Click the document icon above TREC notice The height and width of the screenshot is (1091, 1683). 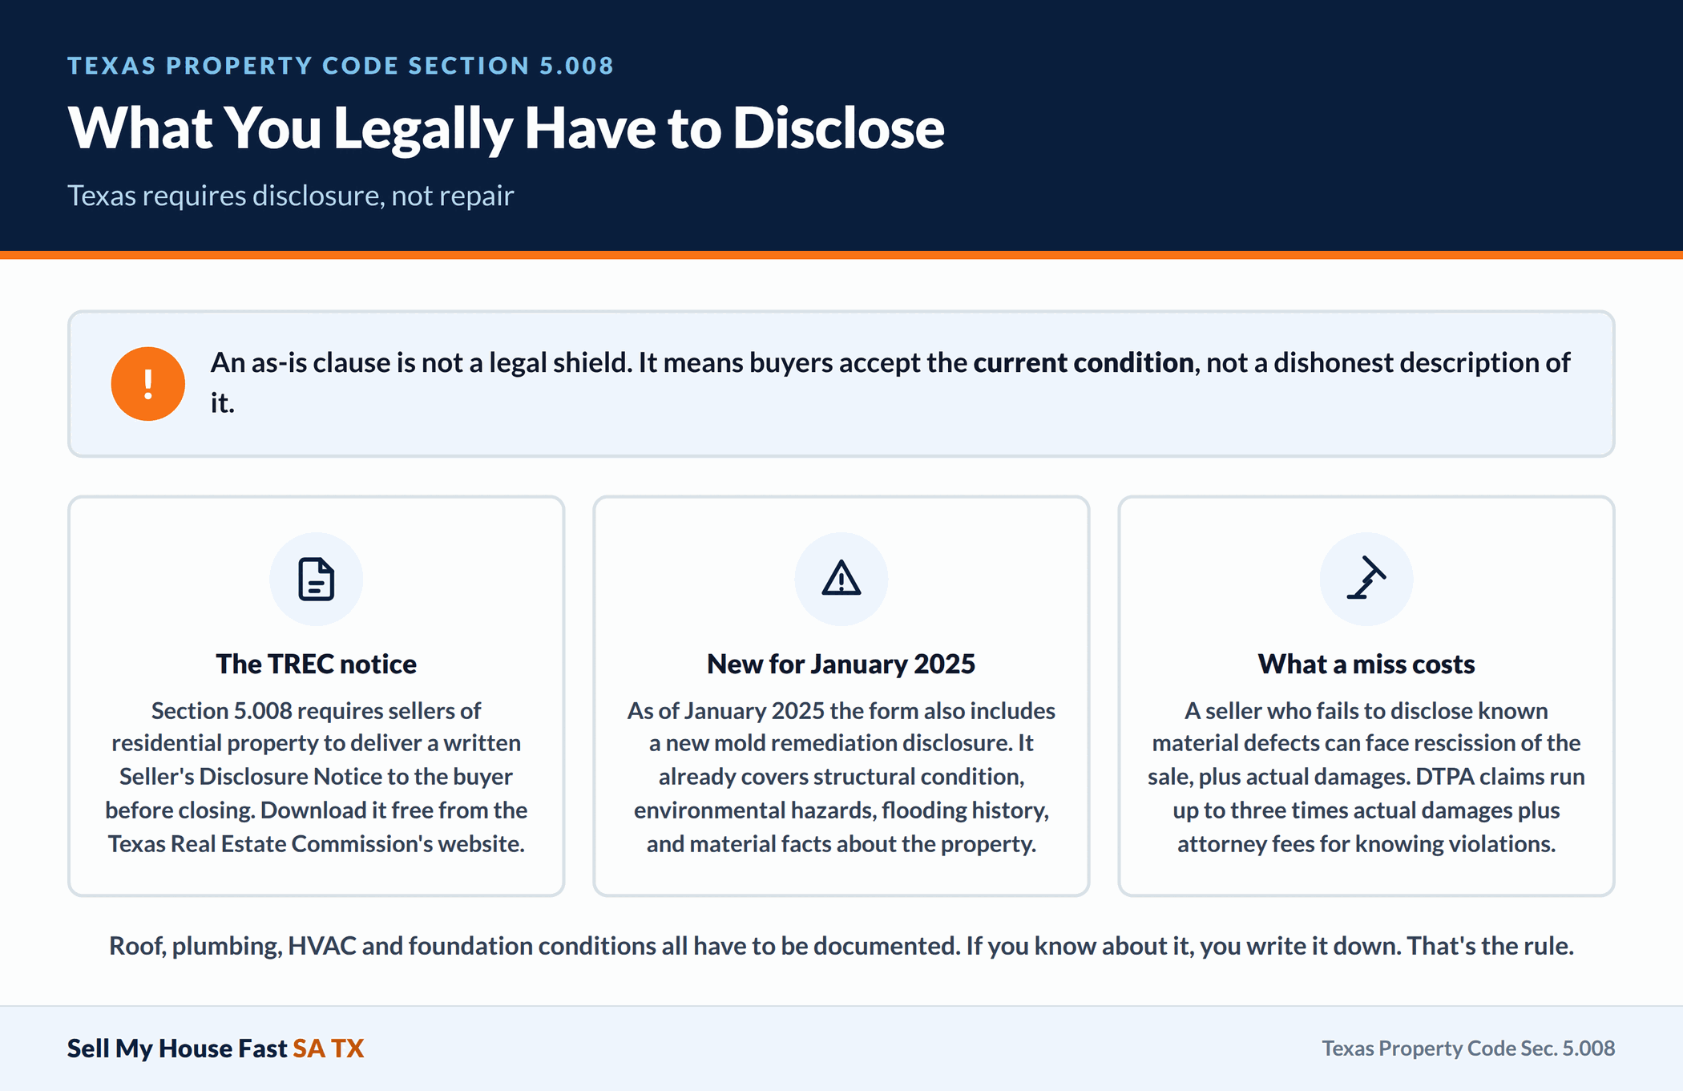[316, 579]
